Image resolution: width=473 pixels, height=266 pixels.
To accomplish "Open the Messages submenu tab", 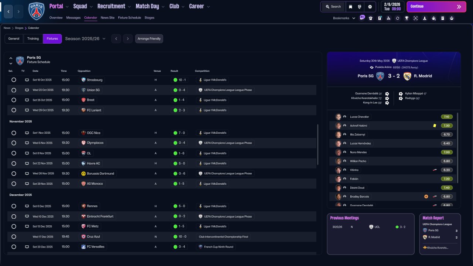I will tap(73, 18).
